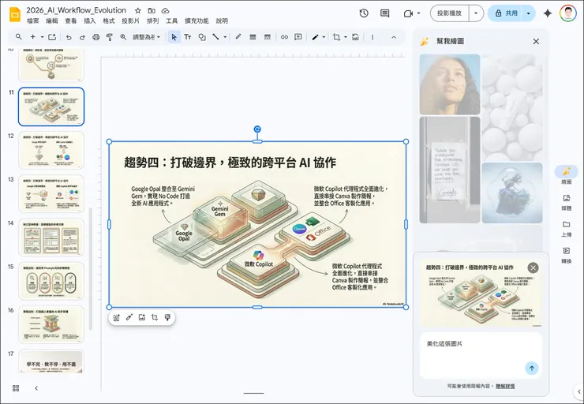Collapse the menus with the up chevron
This screenshot has width=584, height=404.
click(x=394, y=37)
